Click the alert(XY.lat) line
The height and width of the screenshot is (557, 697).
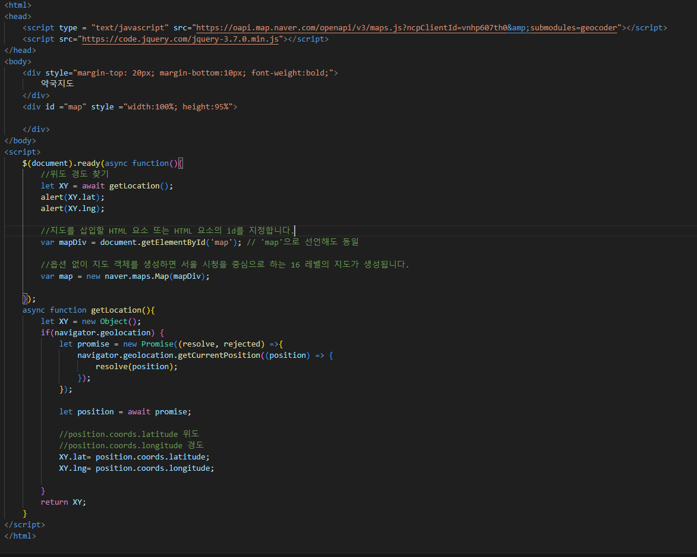click(72, 197)
